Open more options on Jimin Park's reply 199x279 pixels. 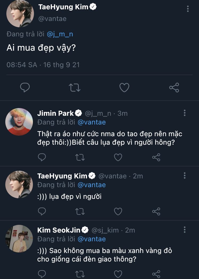pos(185,113)
